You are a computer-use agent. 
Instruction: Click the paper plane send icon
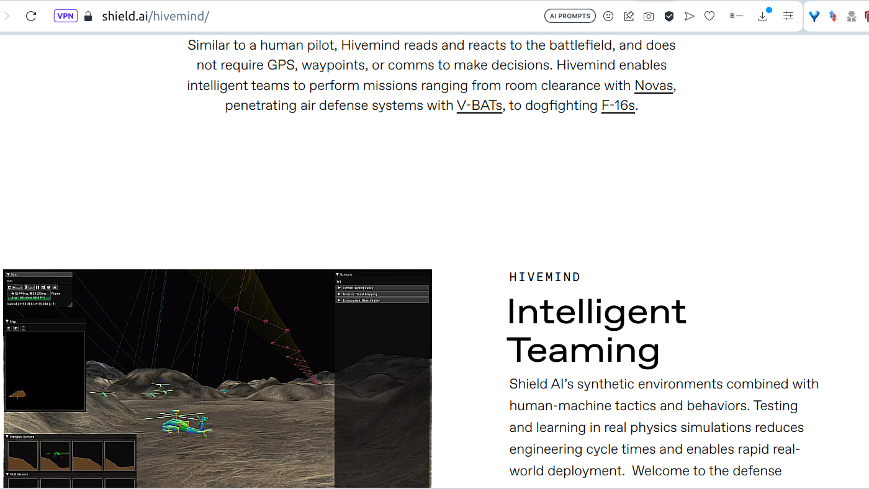[x=689, y=16]
